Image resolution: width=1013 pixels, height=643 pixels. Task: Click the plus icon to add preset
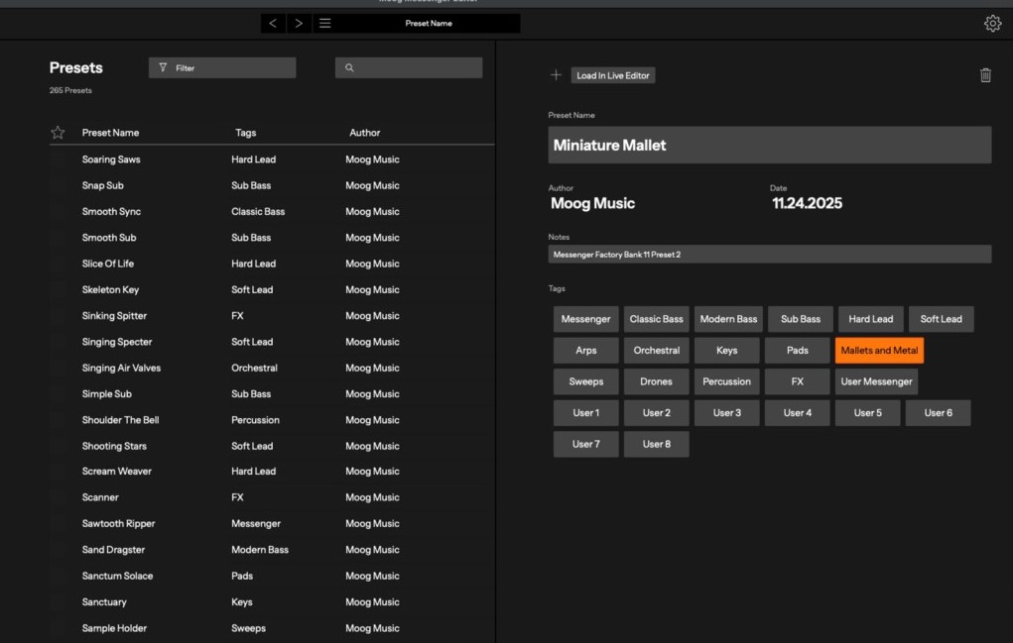click(556, 75)
